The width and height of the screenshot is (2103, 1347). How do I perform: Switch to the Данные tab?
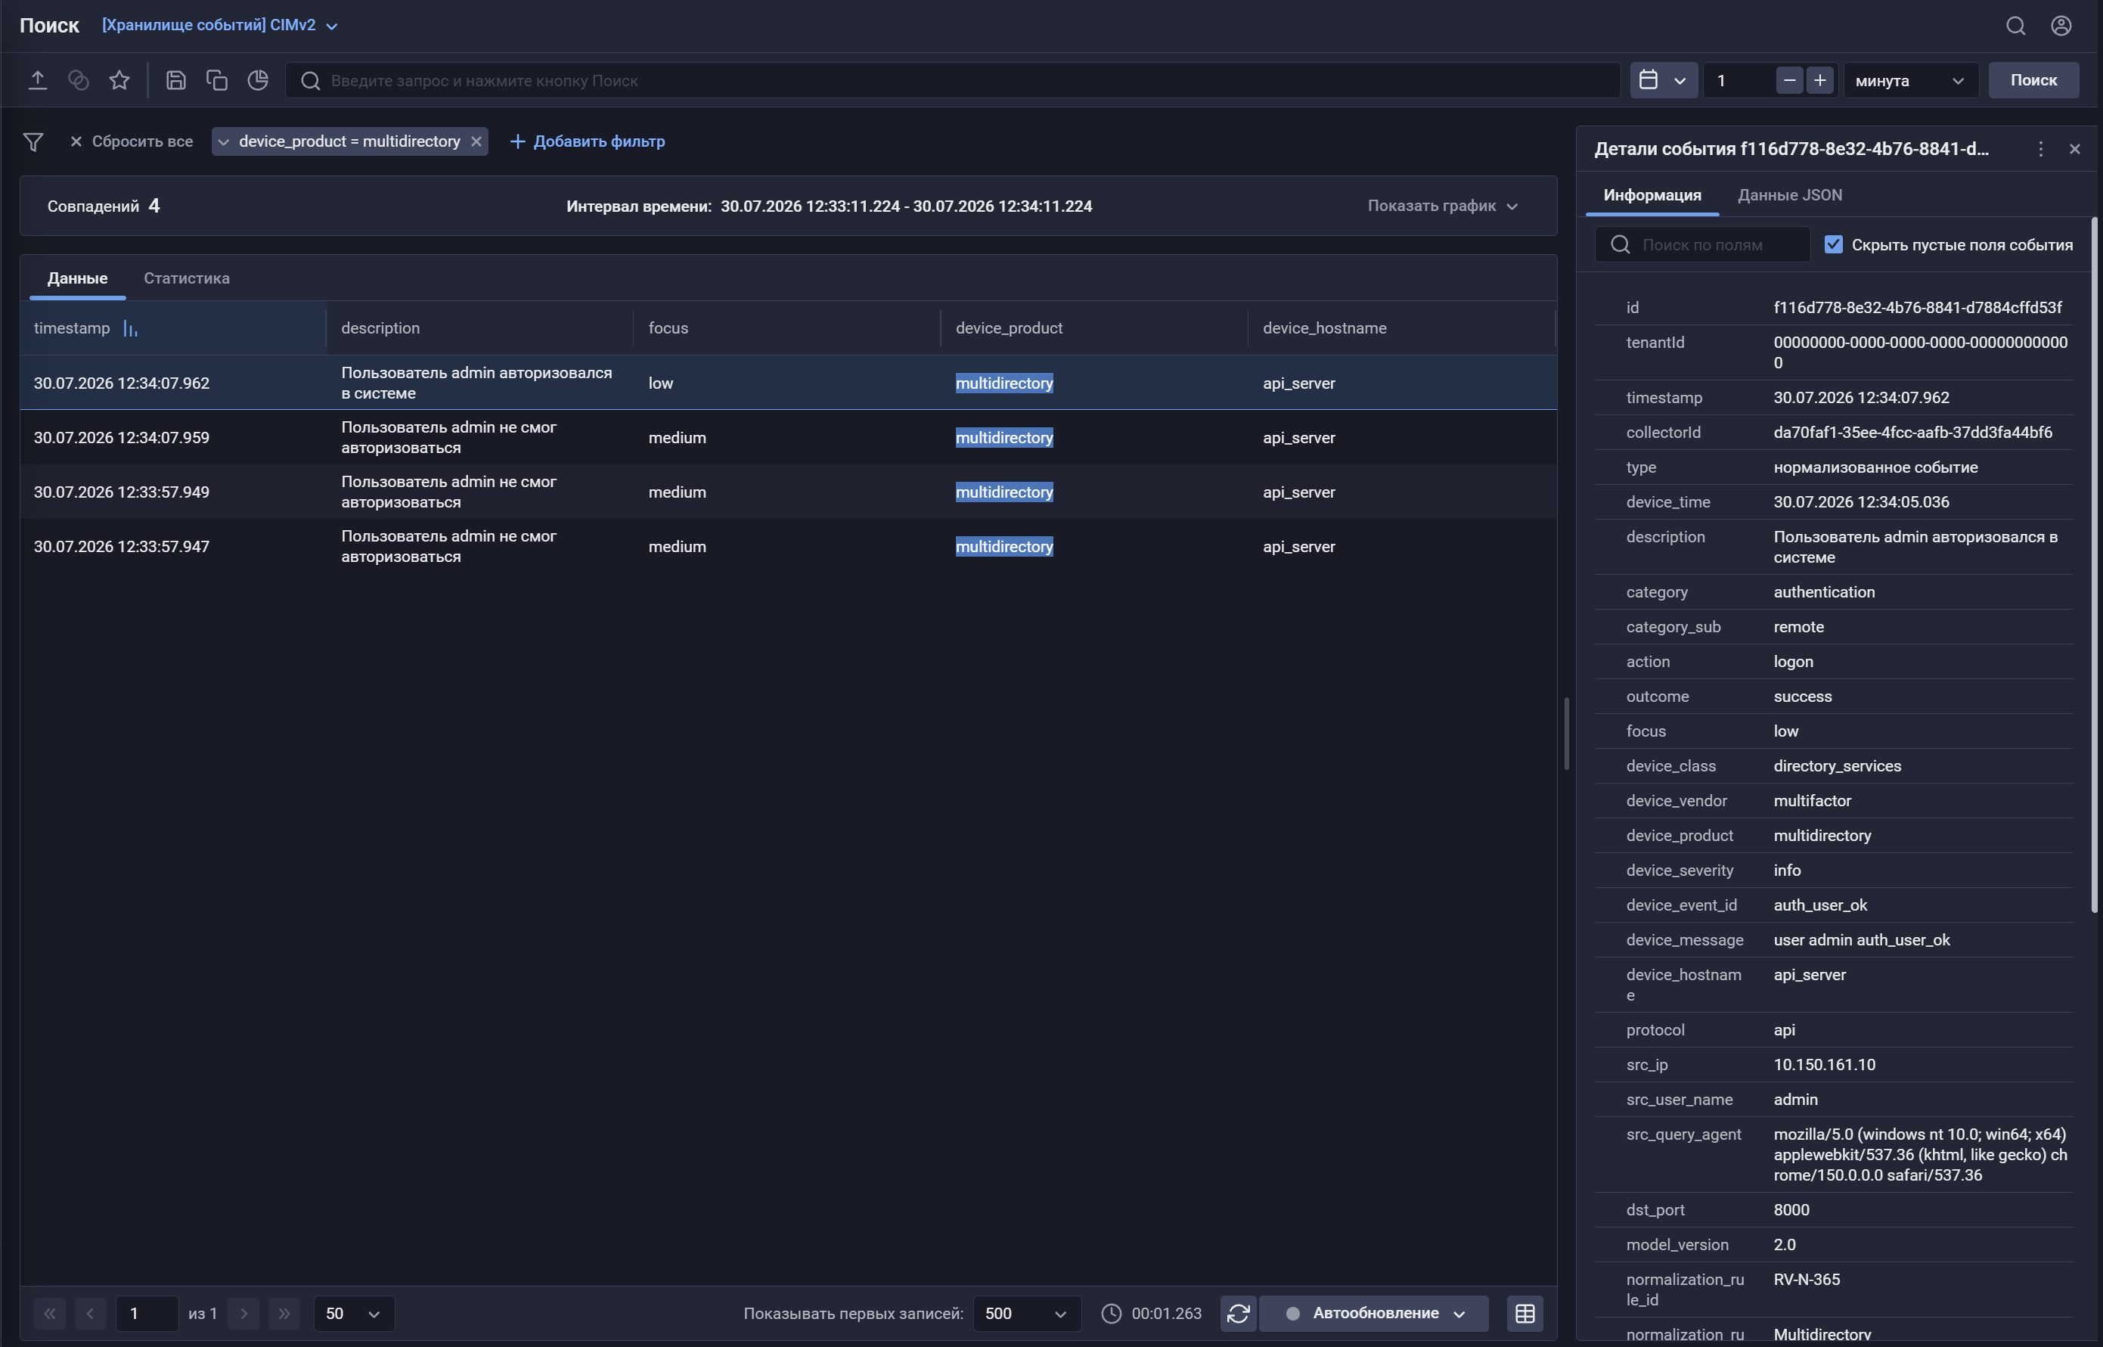[x=78, y=278]
